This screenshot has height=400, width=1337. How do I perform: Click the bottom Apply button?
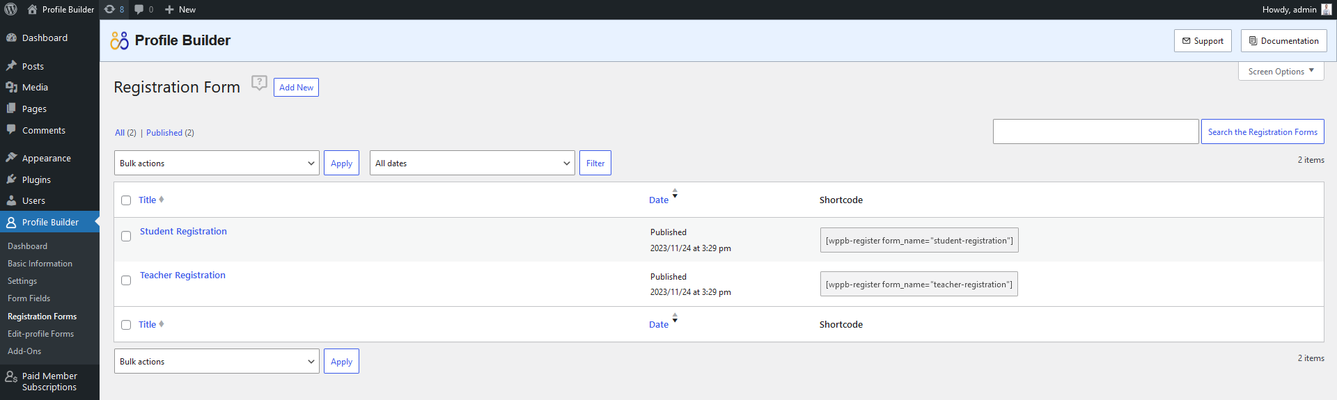tap(341, 361)
